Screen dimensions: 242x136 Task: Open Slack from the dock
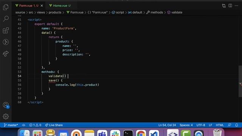click(115, 133)
